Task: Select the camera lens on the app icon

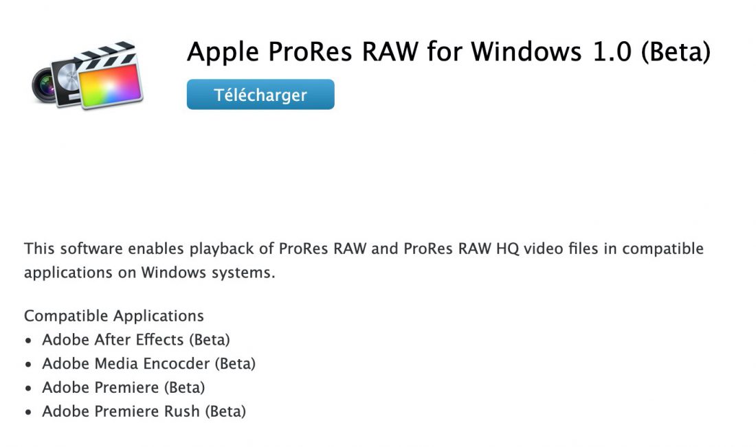Action: [x=45, y=85]
